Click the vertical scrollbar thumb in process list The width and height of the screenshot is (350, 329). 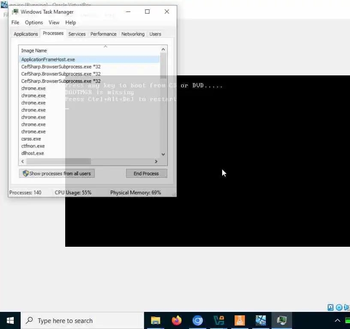(163, 66)
